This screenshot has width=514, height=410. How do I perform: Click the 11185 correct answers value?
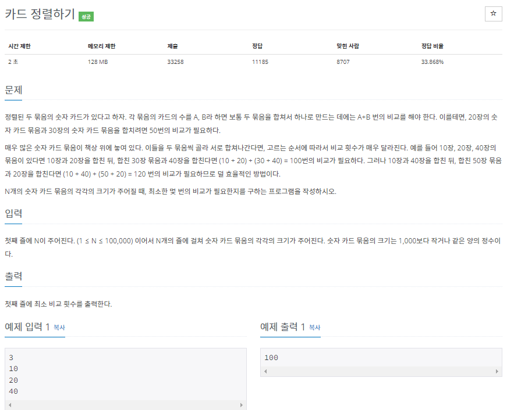pos(260,62)
